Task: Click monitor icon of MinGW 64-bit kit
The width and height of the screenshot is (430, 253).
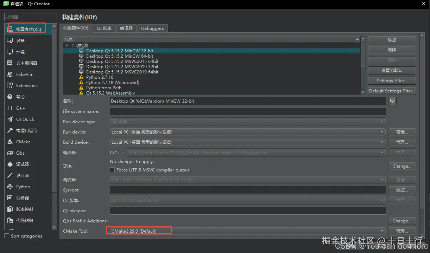Action: (81, 56)
